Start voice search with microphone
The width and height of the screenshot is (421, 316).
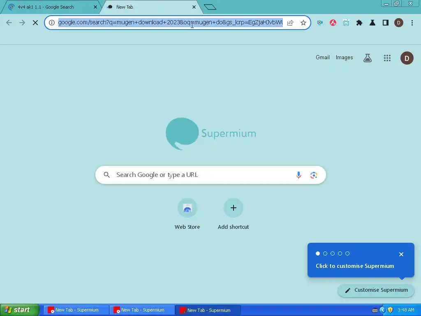point(298,175)
